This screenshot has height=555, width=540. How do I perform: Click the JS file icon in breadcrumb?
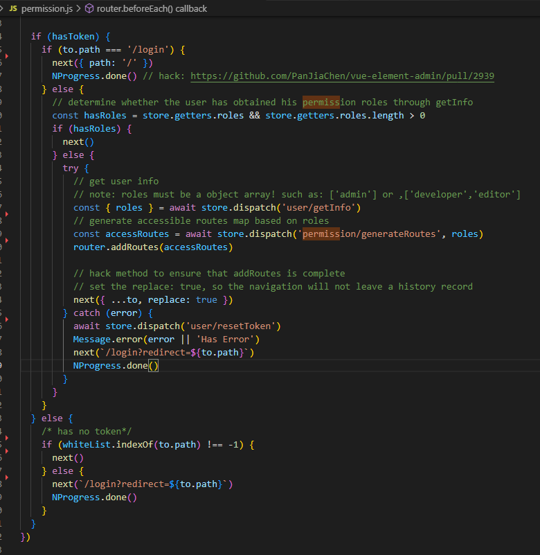(13, 8)
